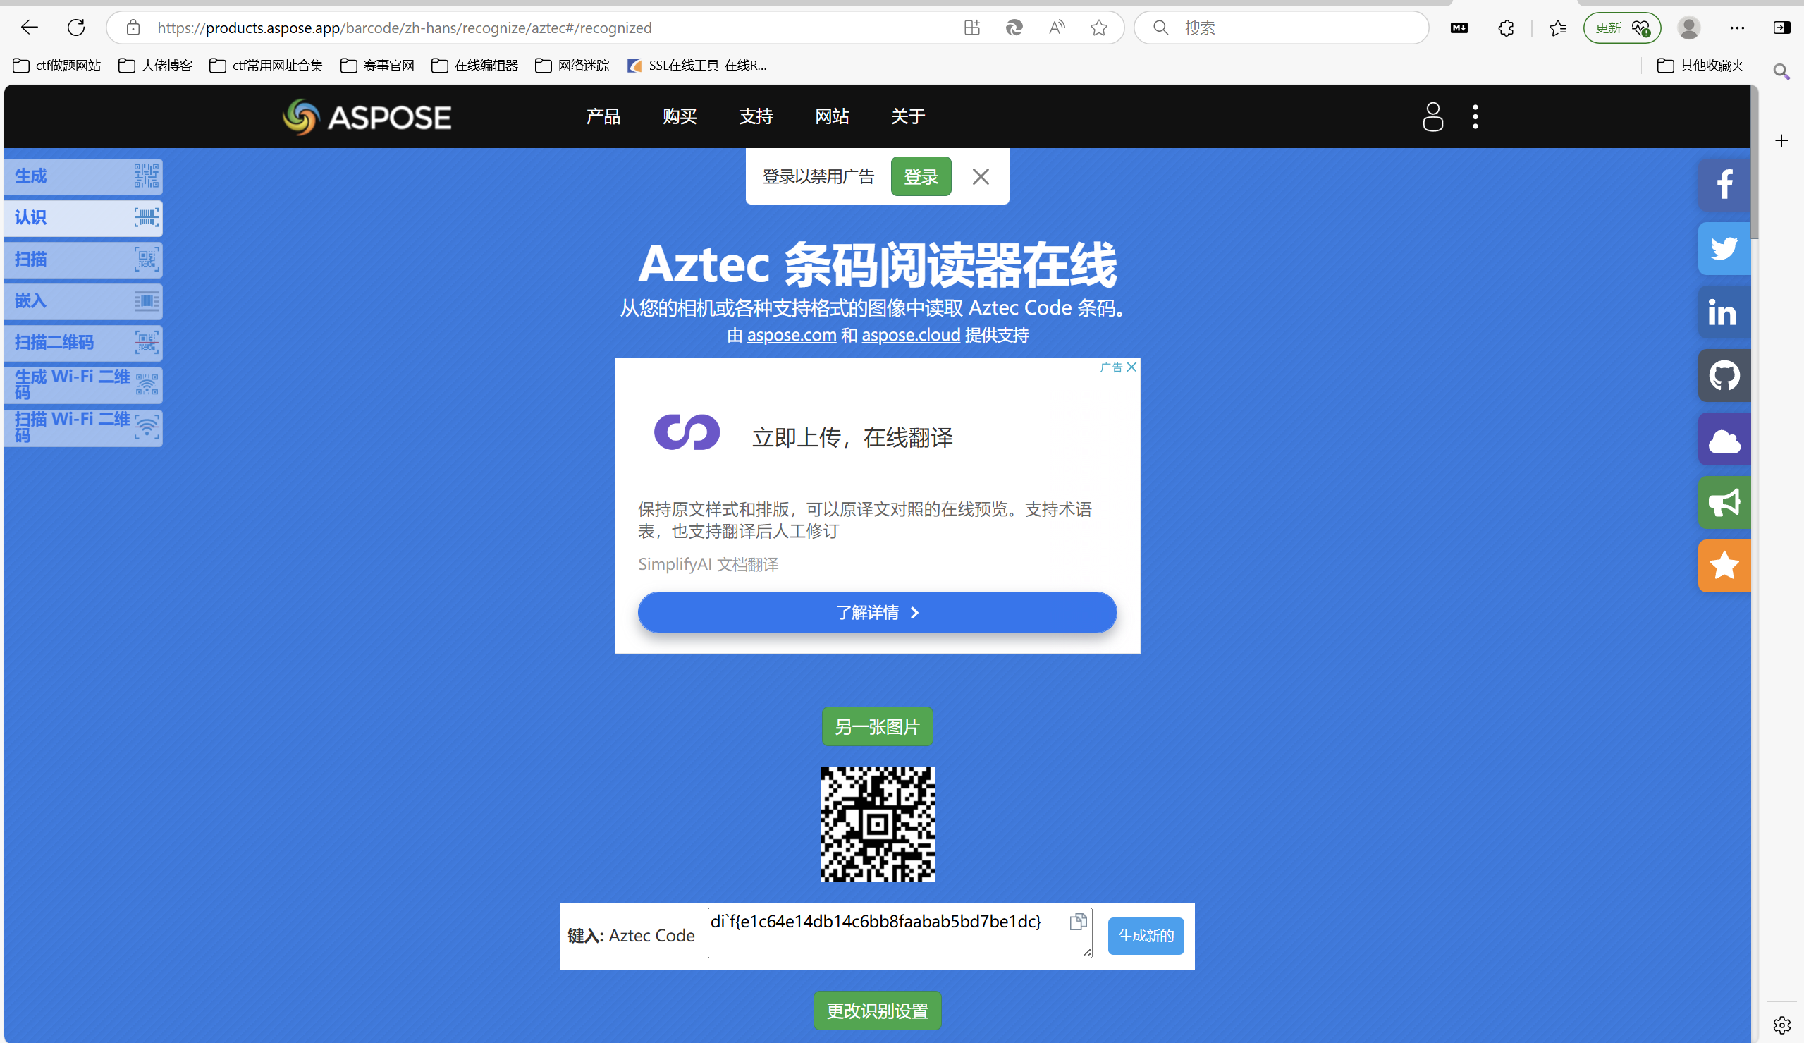Image resolution: width=1804 pixels, height=1043 pixels.
Task: Click the SimplifyAI ad logo
Action: tap(687, 432)
